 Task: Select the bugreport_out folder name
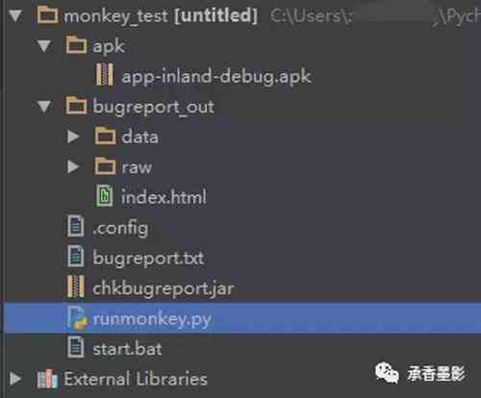(153, 107)
